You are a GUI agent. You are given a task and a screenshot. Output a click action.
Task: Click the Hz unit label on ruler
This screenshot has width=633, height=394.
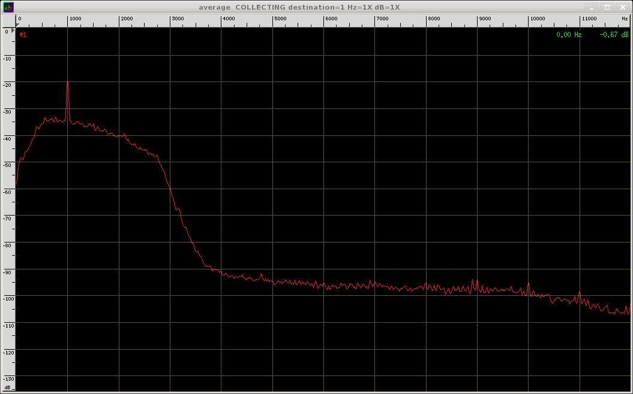click(x=625, y=19)
